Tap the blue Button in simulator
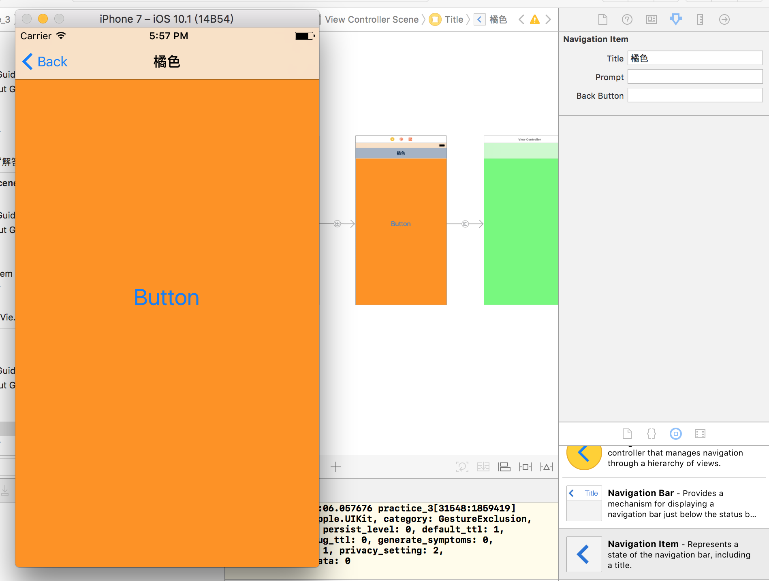769x581 pixels. pyautogui.click(x=167, y=297)
